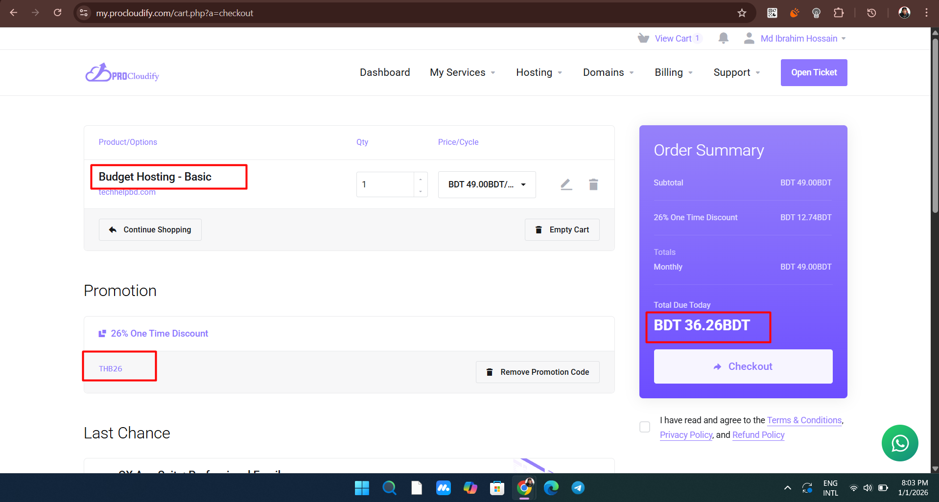Screen dimensions: 939x502
Task: Click the Checkout button
Action: point(743,366)
